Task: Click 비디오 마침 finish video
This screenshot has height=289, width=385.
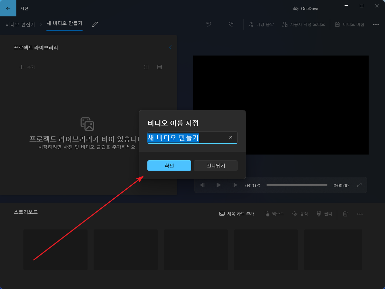Action: (x=350, y=24)
